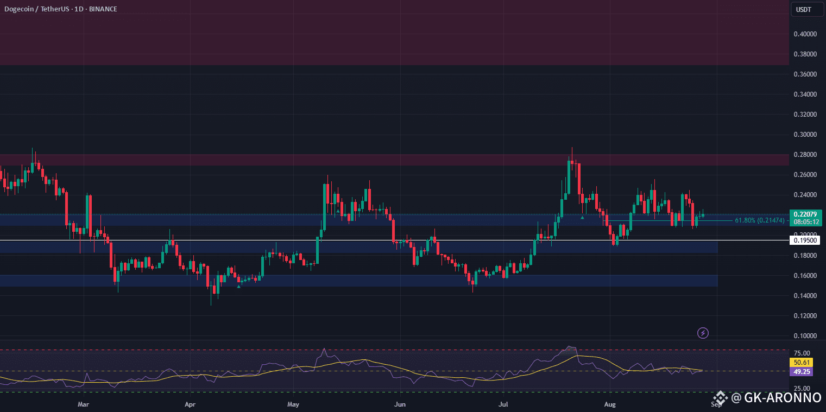The image size is (826, 412).
Task: Click the 0.24000 price axis label
Action: [x=805, y=195]
